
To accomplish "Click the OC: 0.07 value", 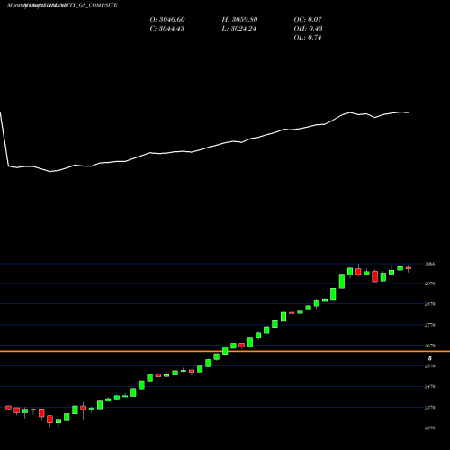I will point(308,20).
